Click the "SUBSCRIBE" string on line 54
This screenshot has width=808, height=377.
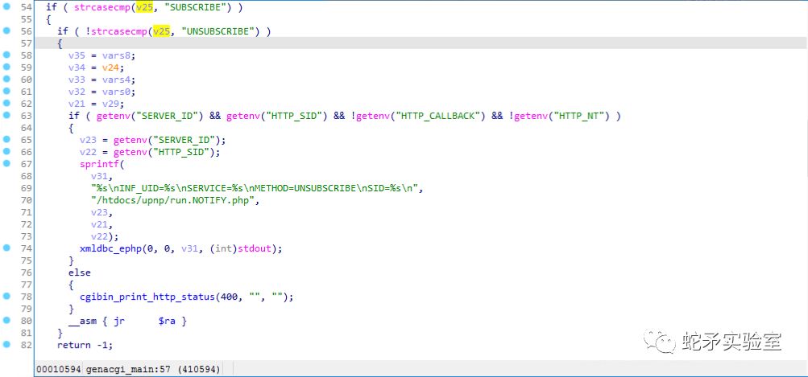coord(195,7)
